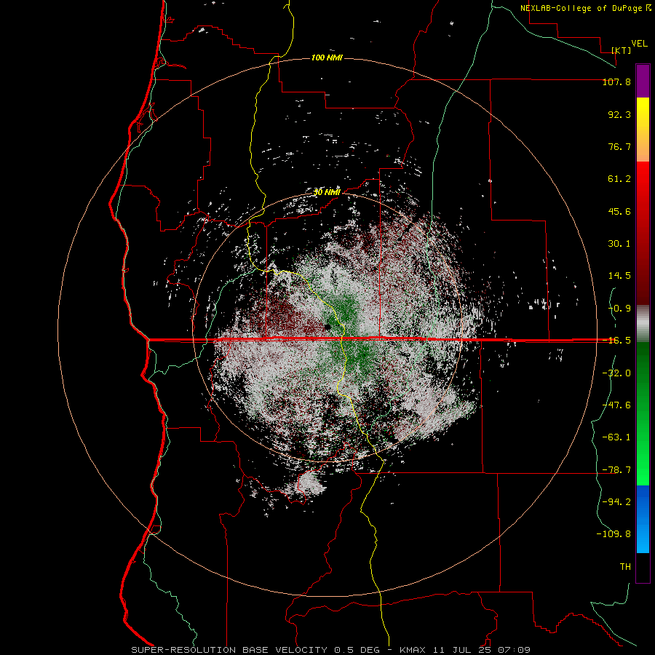This screenshot has height=655, width=655.
Task: Click the 61.2 velocity scale value
Action: pyautogui.click(x=619, y=179)
